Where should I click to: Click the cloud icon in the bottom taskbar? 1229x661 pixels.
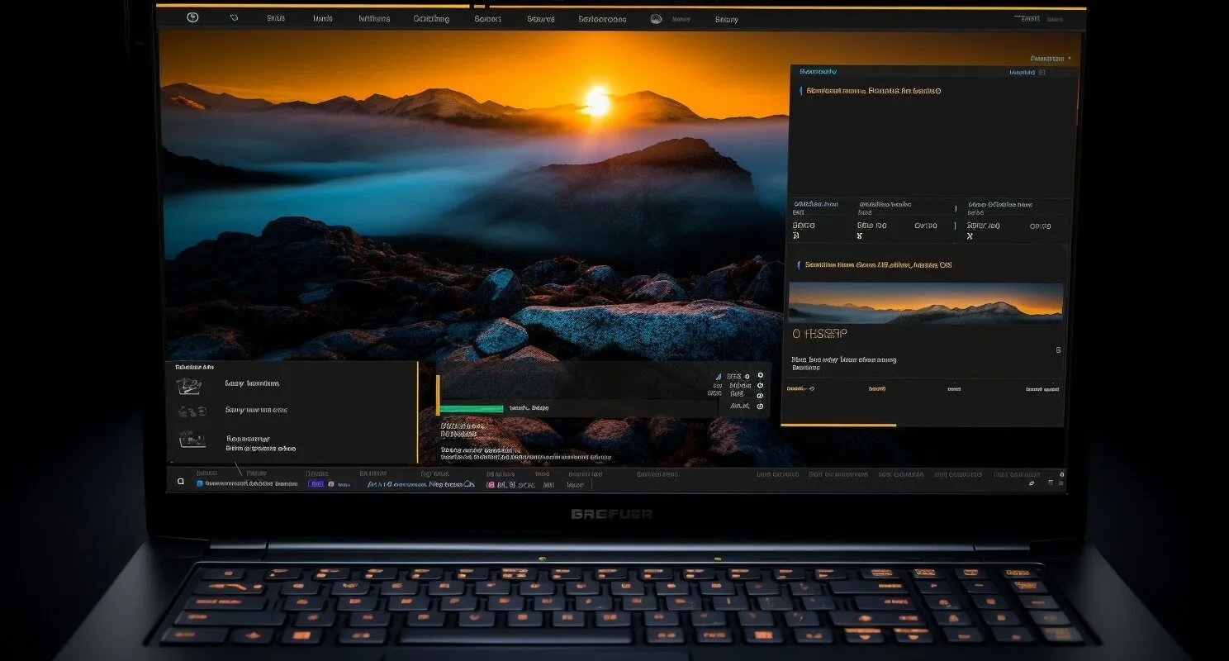469,484
